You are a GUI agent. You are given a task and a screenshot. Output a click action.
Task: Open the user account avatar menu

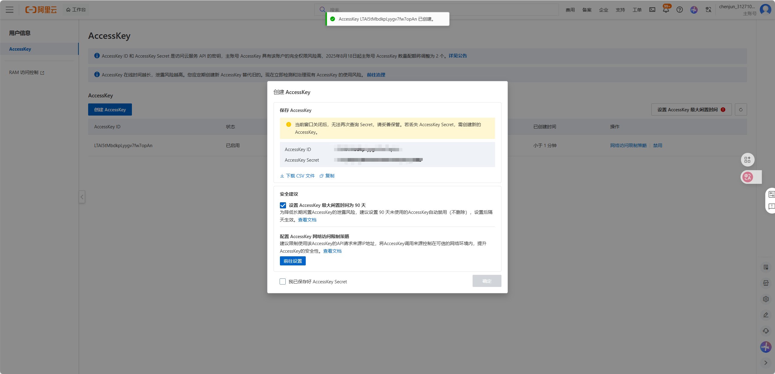[x=766, y=10]
